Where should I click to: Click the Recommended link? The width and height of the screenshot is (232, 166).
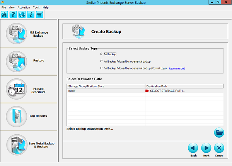(177, 69)
